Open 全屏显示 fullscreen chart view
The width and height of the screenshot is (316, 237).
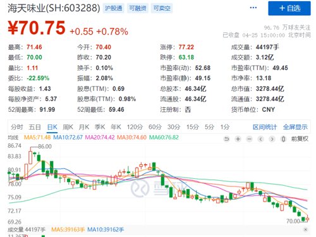(x=295, y=127)
